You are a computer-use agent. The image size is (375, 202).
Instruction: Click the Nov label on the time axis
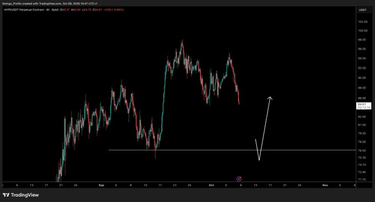click(325, 185)
